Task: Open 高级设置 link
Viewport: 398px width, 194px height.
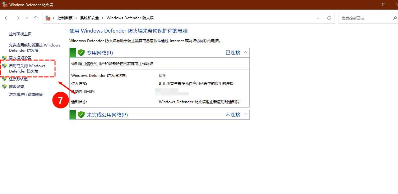Action: pyautogui.click(x=16, y=86)
